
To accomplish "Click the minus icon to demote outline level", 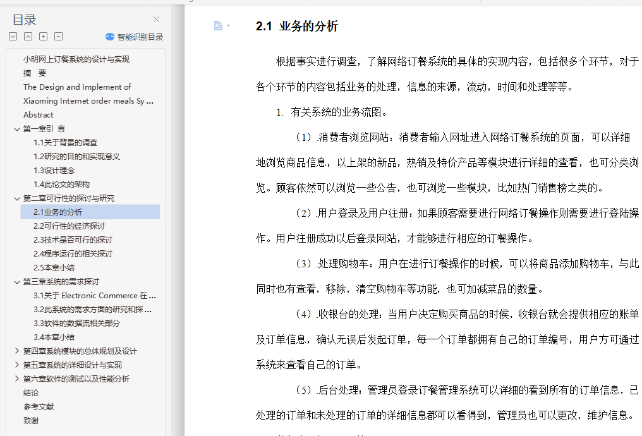I will click(x=59, y=37).
